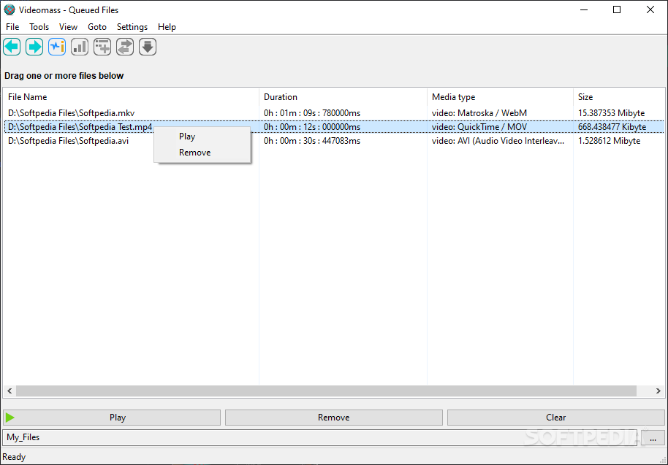The image size is (668, 465).
Task: Click the horizontal scrollbar thumb
Action: pos(327,391)
